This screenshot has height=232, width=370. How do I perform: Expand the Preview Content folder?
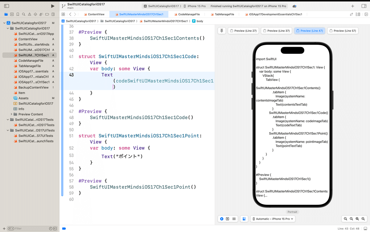click(x=11, y=114)
